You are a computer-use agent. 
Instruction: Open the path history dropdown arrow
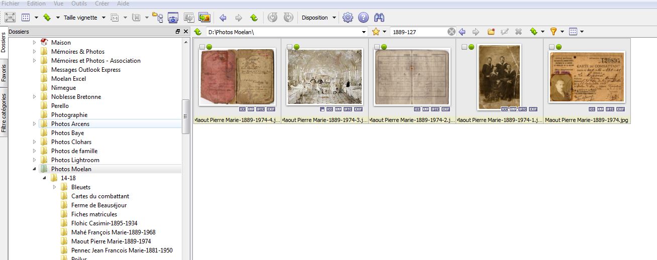click(x=364, y=32)
